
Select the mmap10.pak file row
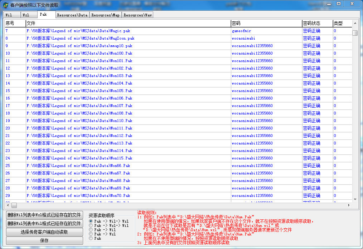178,46
